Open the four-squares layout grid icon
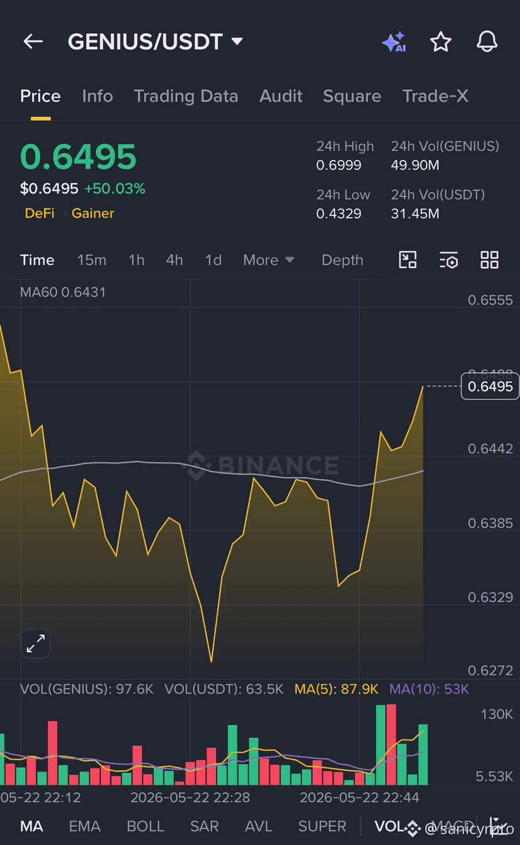The image size is (520, 845). click(x=489, y=260)
